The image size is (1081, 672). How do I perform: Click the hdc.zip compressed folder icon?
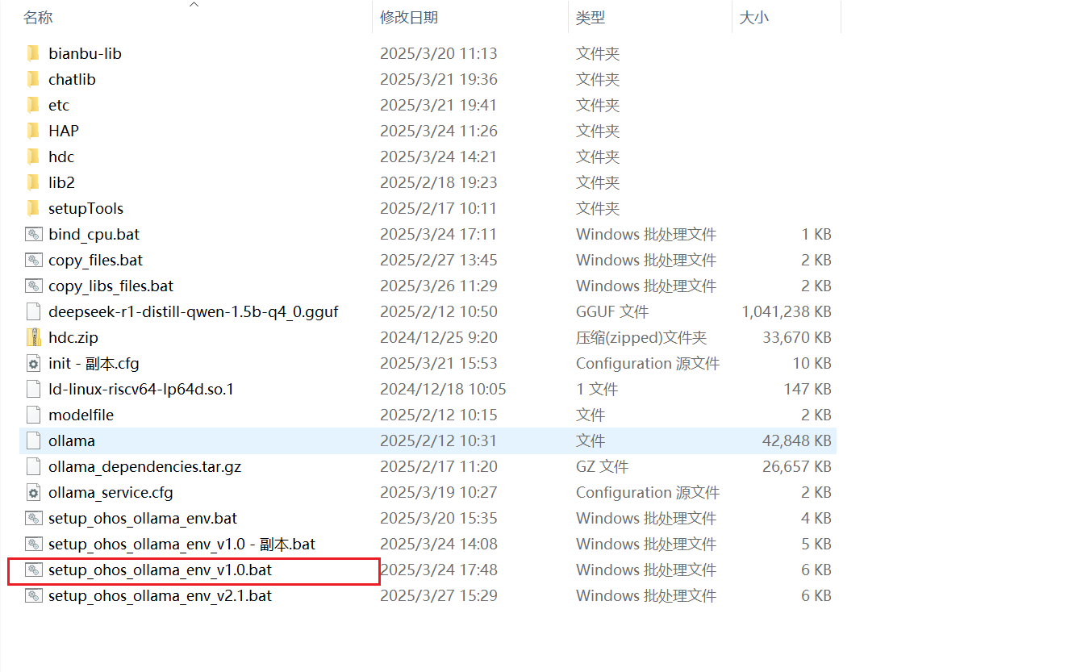(33, 337)
